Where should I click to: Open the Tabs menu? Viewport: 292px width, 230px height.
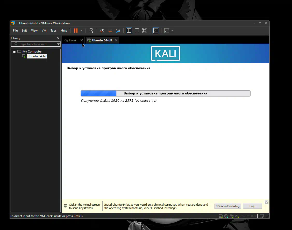[x=53, y=31]
